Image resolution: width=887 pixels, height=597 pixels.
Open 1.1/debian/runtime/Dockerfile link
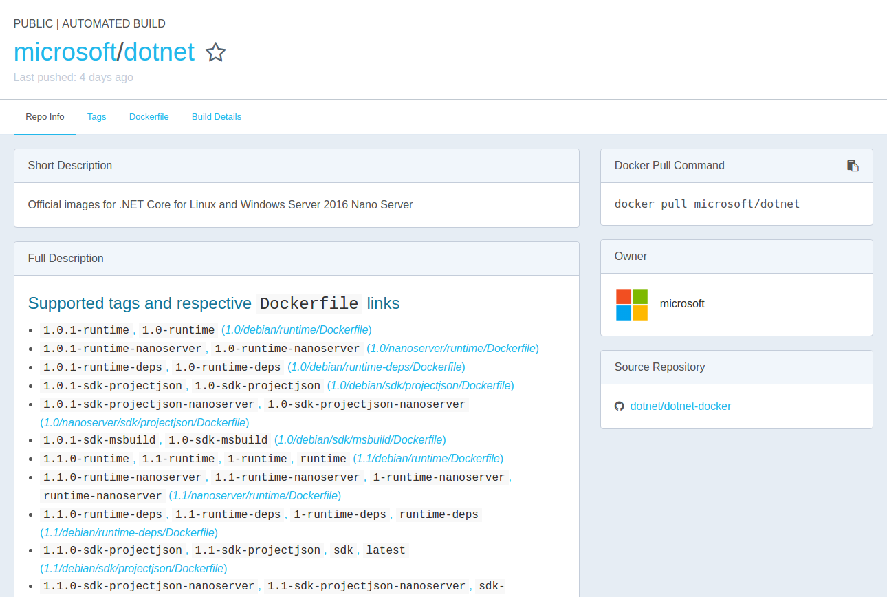point(428,458)
